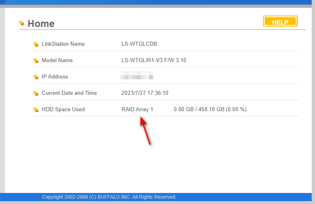315x204 pixels.
Task: Click the bullet icon next to IP Address
Action: (36, 77)
